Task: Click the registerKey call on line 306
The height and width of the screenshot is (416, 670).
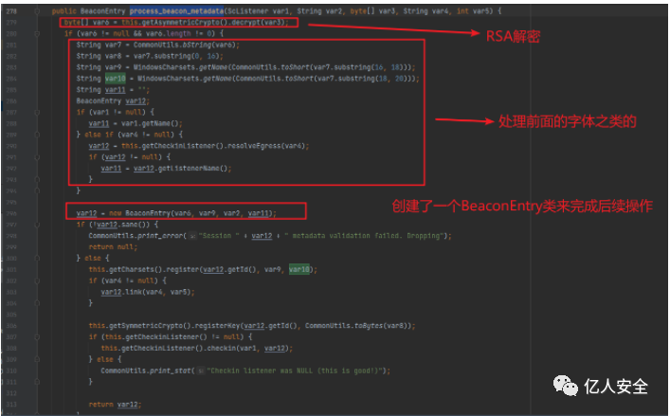Action: pyautogui.click(x=218, y=325)
